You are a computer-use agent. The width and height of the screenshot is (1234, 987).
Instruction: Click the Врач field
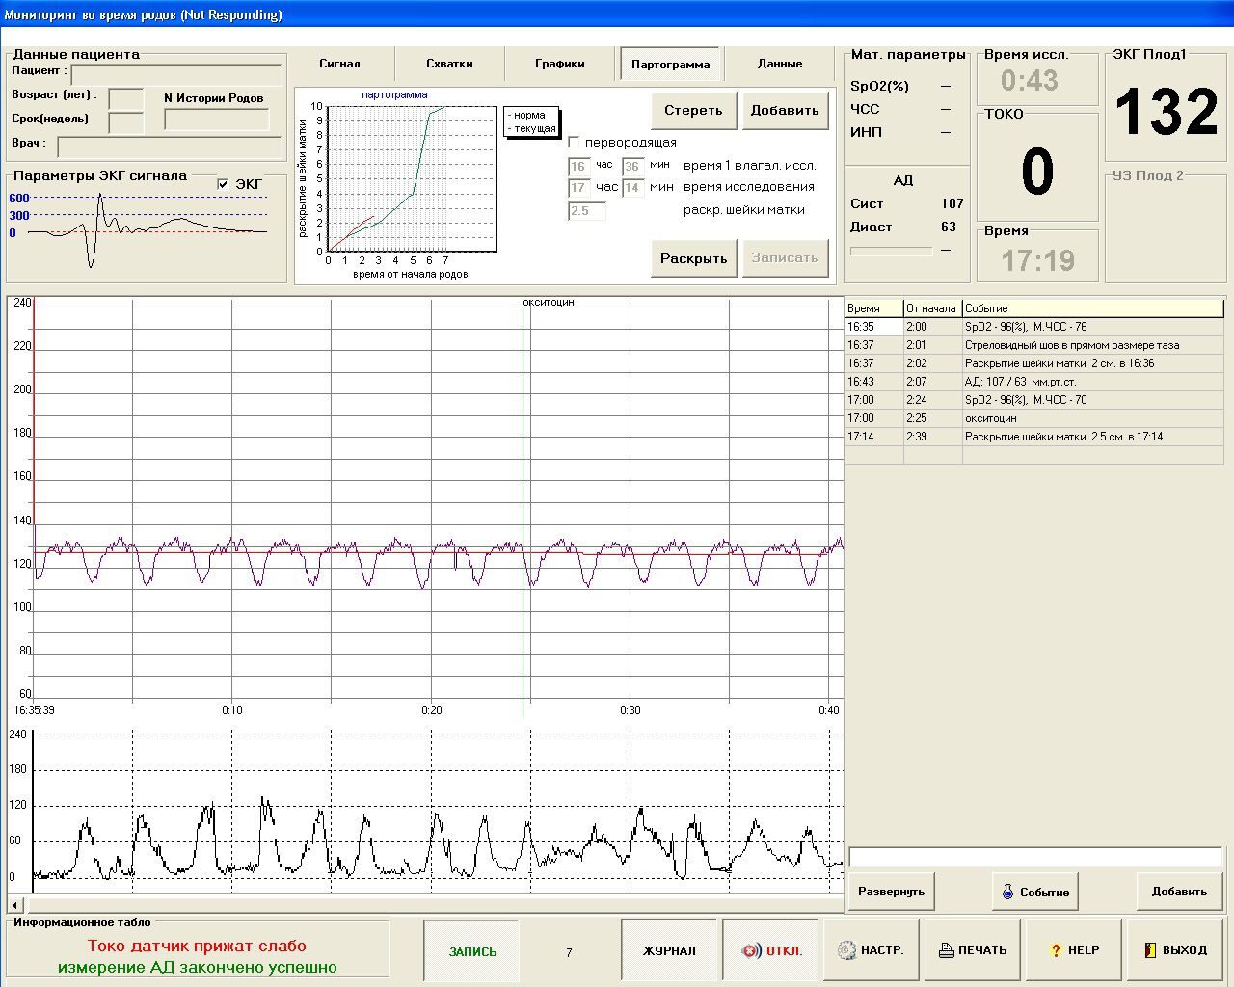click(x=170, y=147)
